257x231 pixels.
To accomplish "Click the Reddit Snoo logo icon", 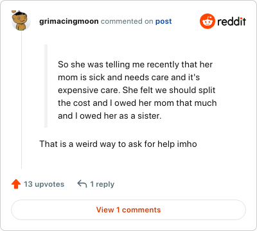I will tap(208, 21).
